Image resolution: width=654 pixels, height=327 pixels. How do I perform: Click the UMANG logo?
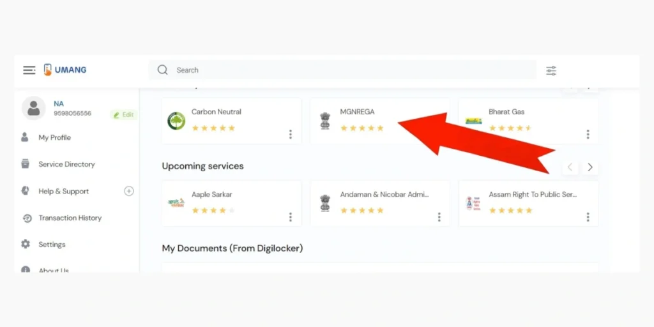(x=65, y=70)
